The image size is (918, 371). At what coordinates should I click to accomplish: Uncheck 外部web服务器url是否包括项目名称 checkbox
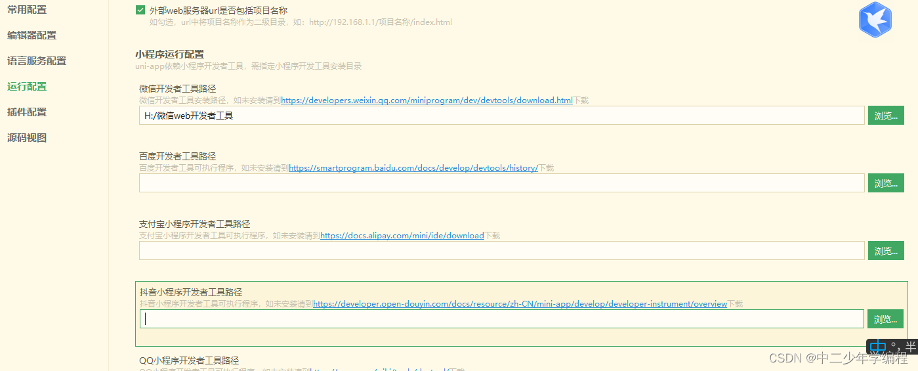(x=140, y=10)
